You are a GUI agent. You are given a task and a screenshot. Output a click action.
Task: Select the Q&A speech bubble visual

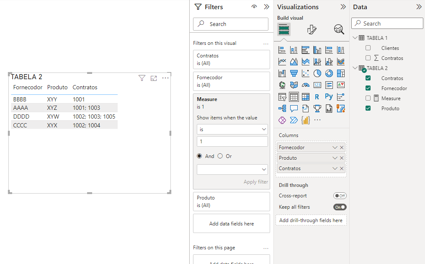click(294, 109)
